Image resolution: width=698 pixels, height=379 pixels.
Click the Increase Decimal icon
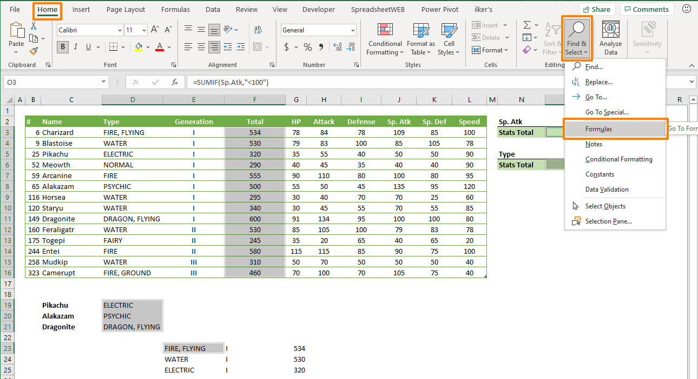coord(337,48)
